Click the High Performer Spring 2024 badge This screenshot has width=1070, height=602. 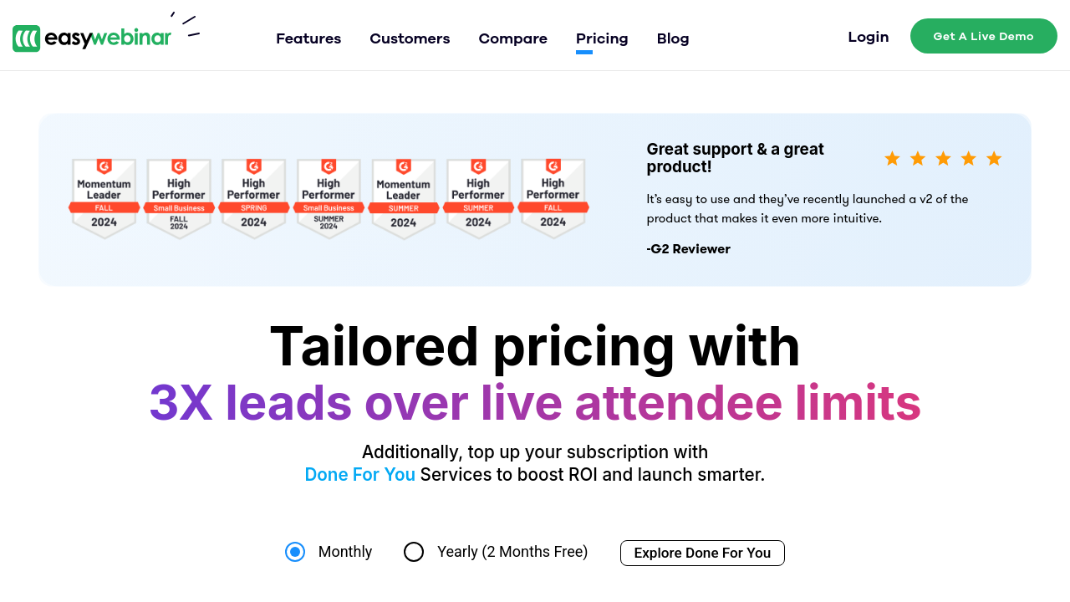pos(254,199)
